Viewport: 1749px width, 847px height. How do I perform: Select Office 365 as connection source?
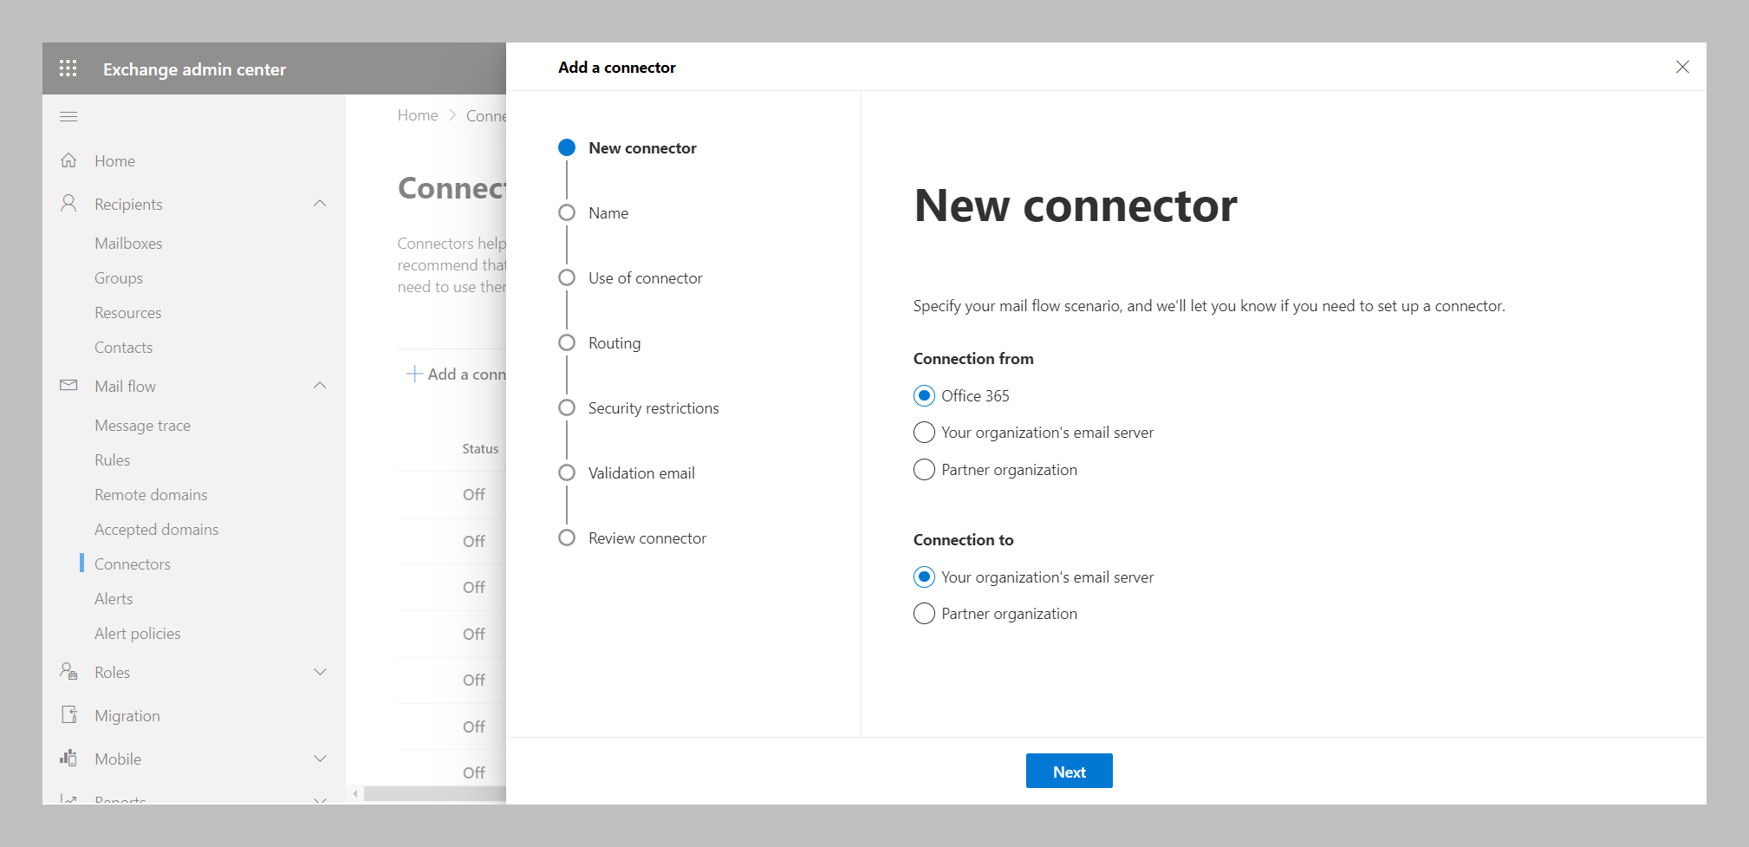[x=924, y=395]
